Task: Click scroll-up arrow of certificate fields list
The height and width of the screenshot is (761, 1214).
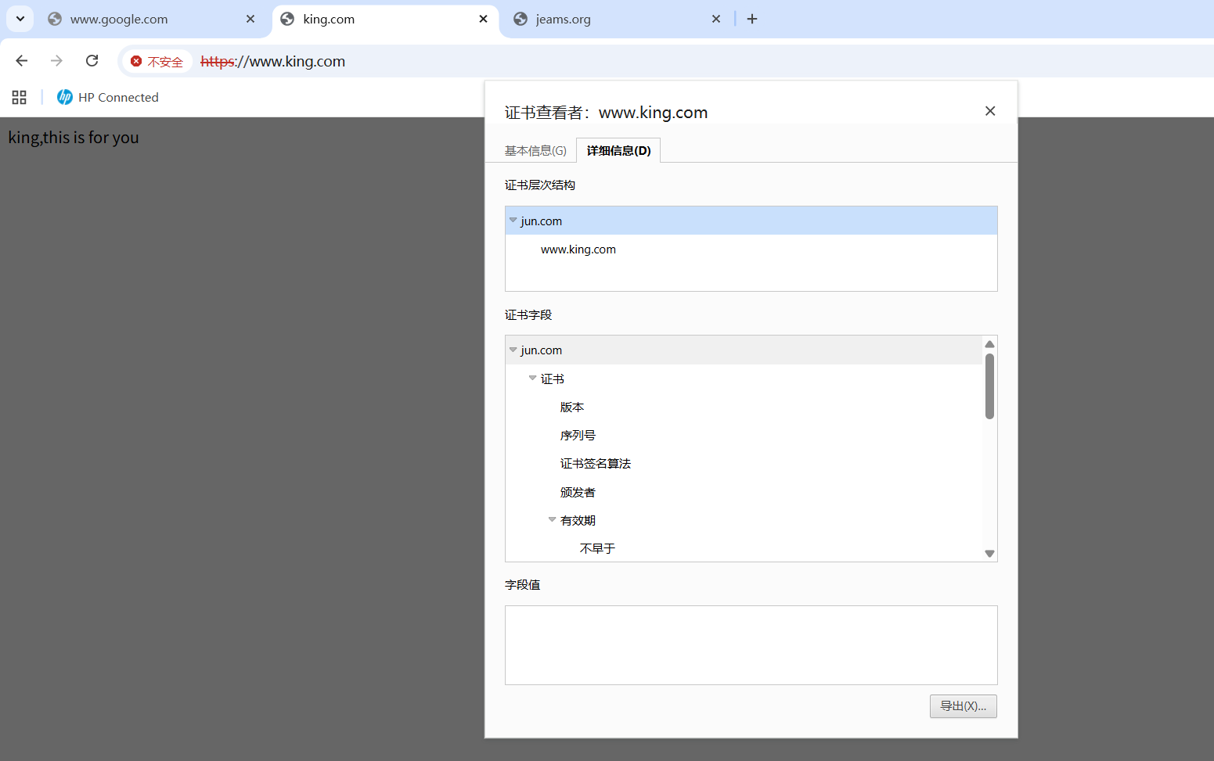Action: (x=989, y=344)
